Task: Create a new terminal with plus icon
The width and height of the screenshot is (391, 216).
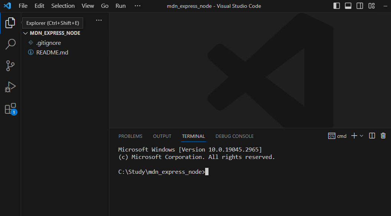Action: 354,136
